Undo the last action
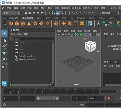This screenshot has width=121, height=108. (38, 13)
